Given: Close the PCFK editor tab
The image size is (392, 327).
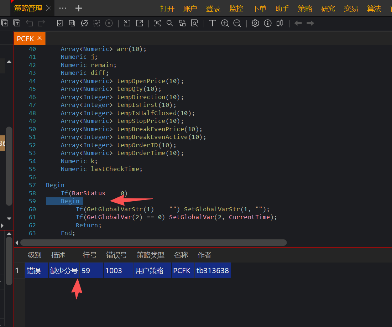Looking at the screenshot, I should 40,38.
